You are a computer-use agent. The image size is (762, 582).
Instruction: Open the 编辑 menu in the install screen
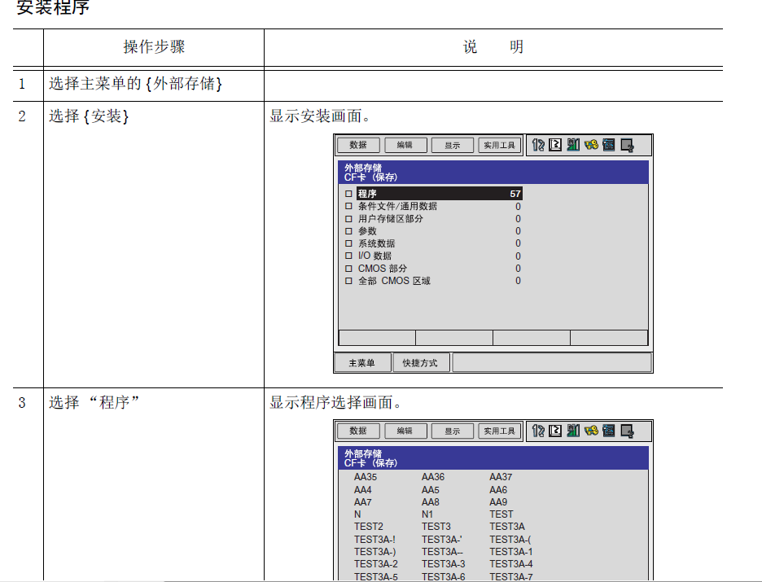pos(405,145)
